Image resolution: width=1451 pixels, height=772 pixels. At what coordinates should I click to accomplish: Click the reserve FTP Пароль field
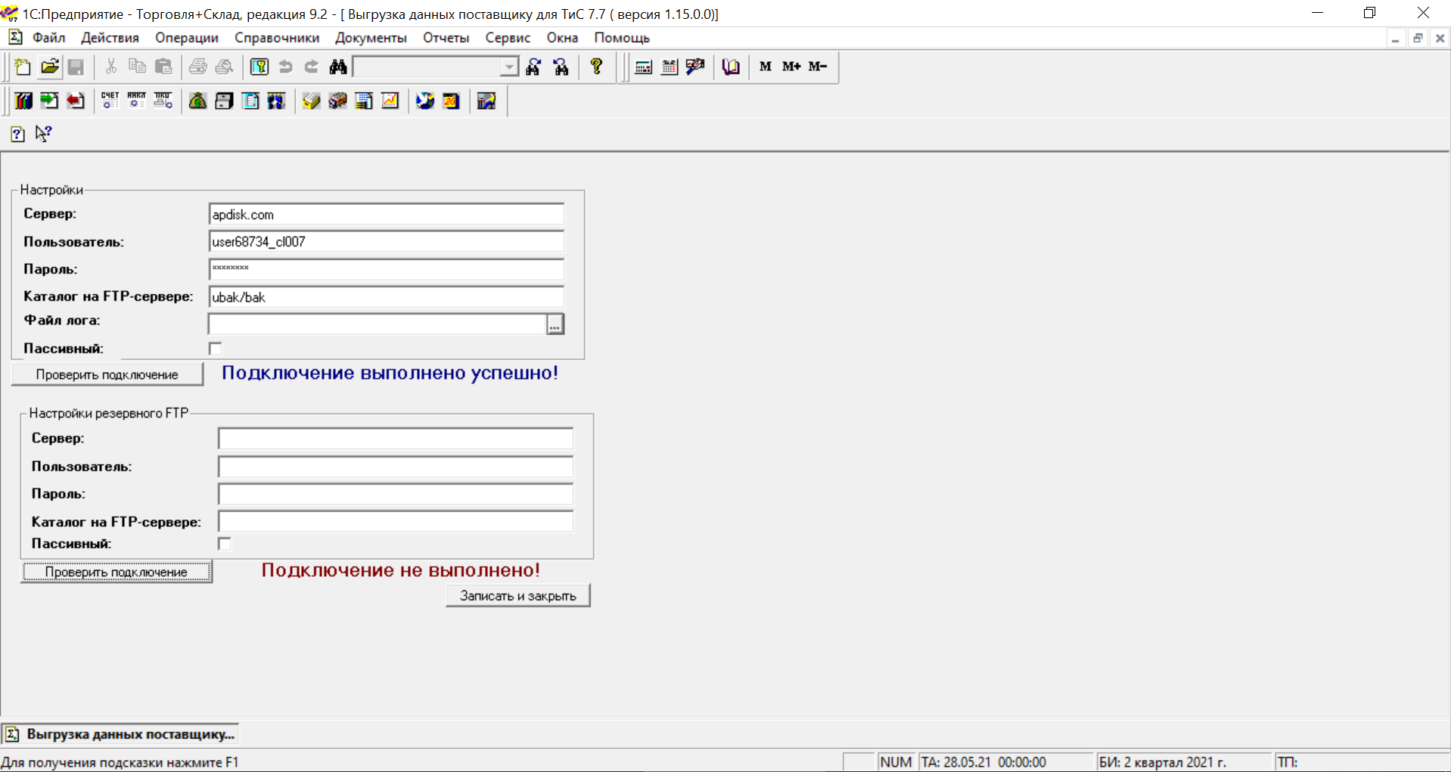(396, 494)
